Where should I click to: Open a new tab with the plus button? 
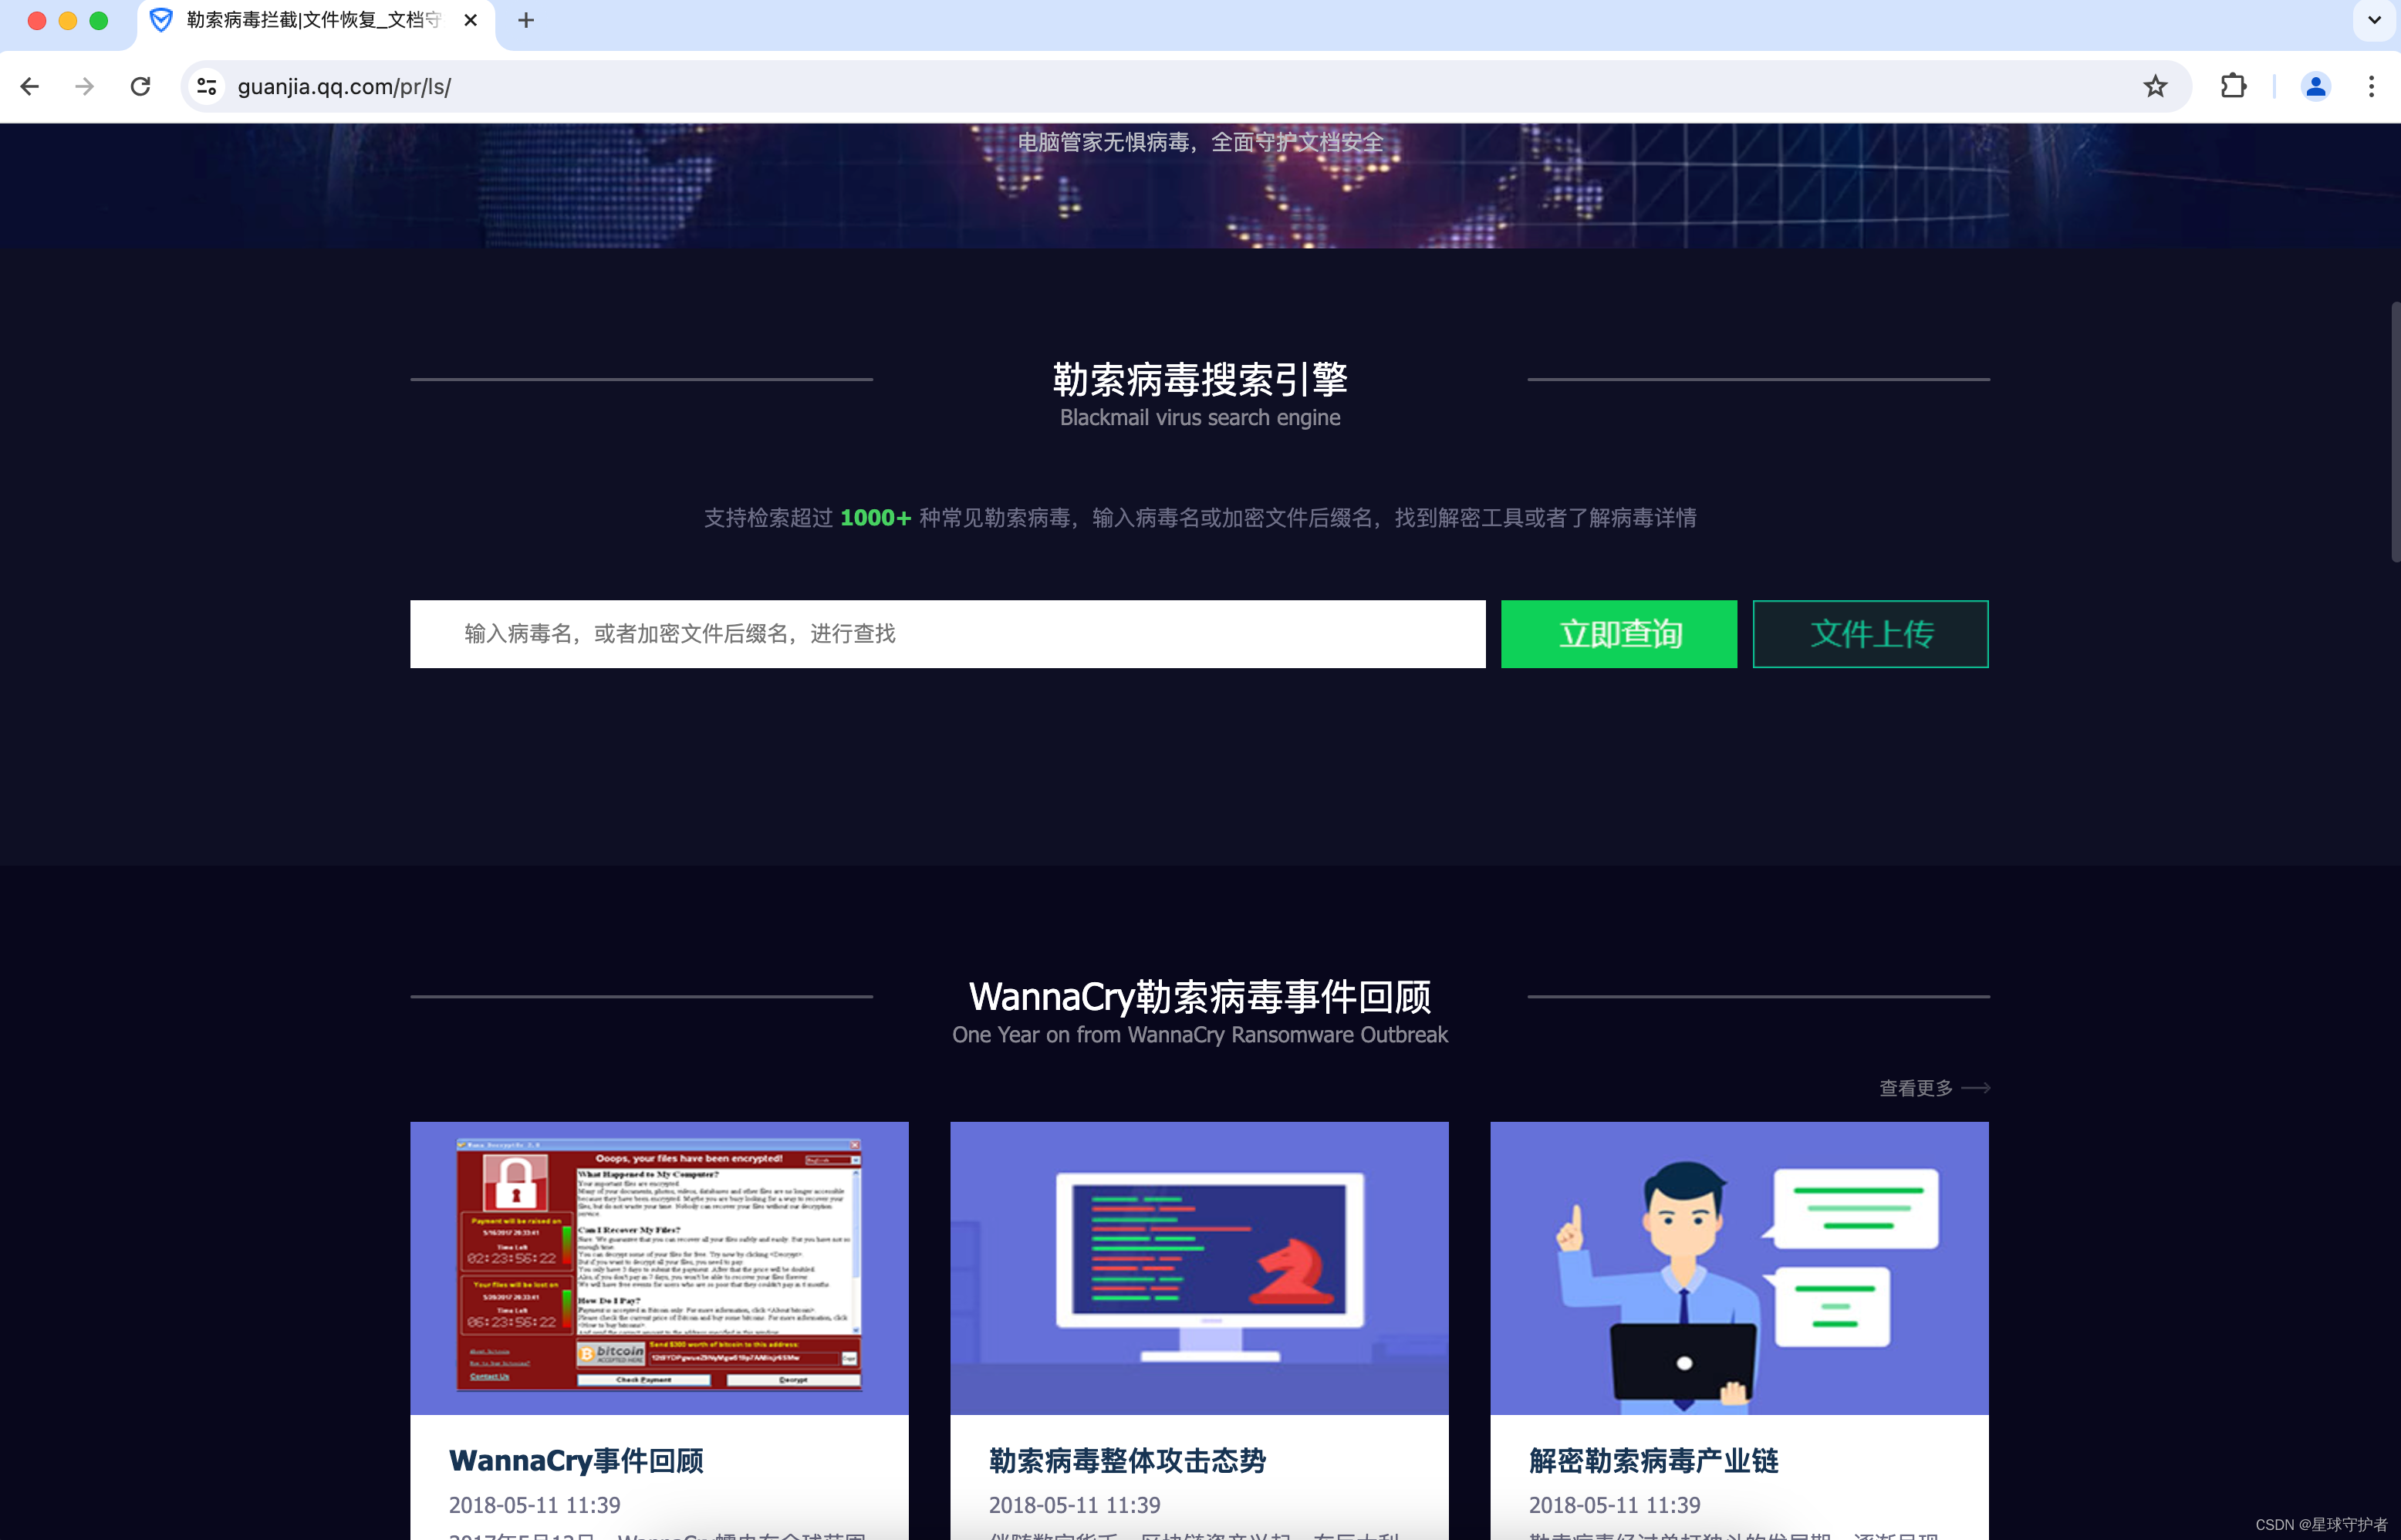click(526, 21)
